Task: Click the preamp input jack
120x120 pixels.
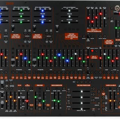Action: [23, 109]
